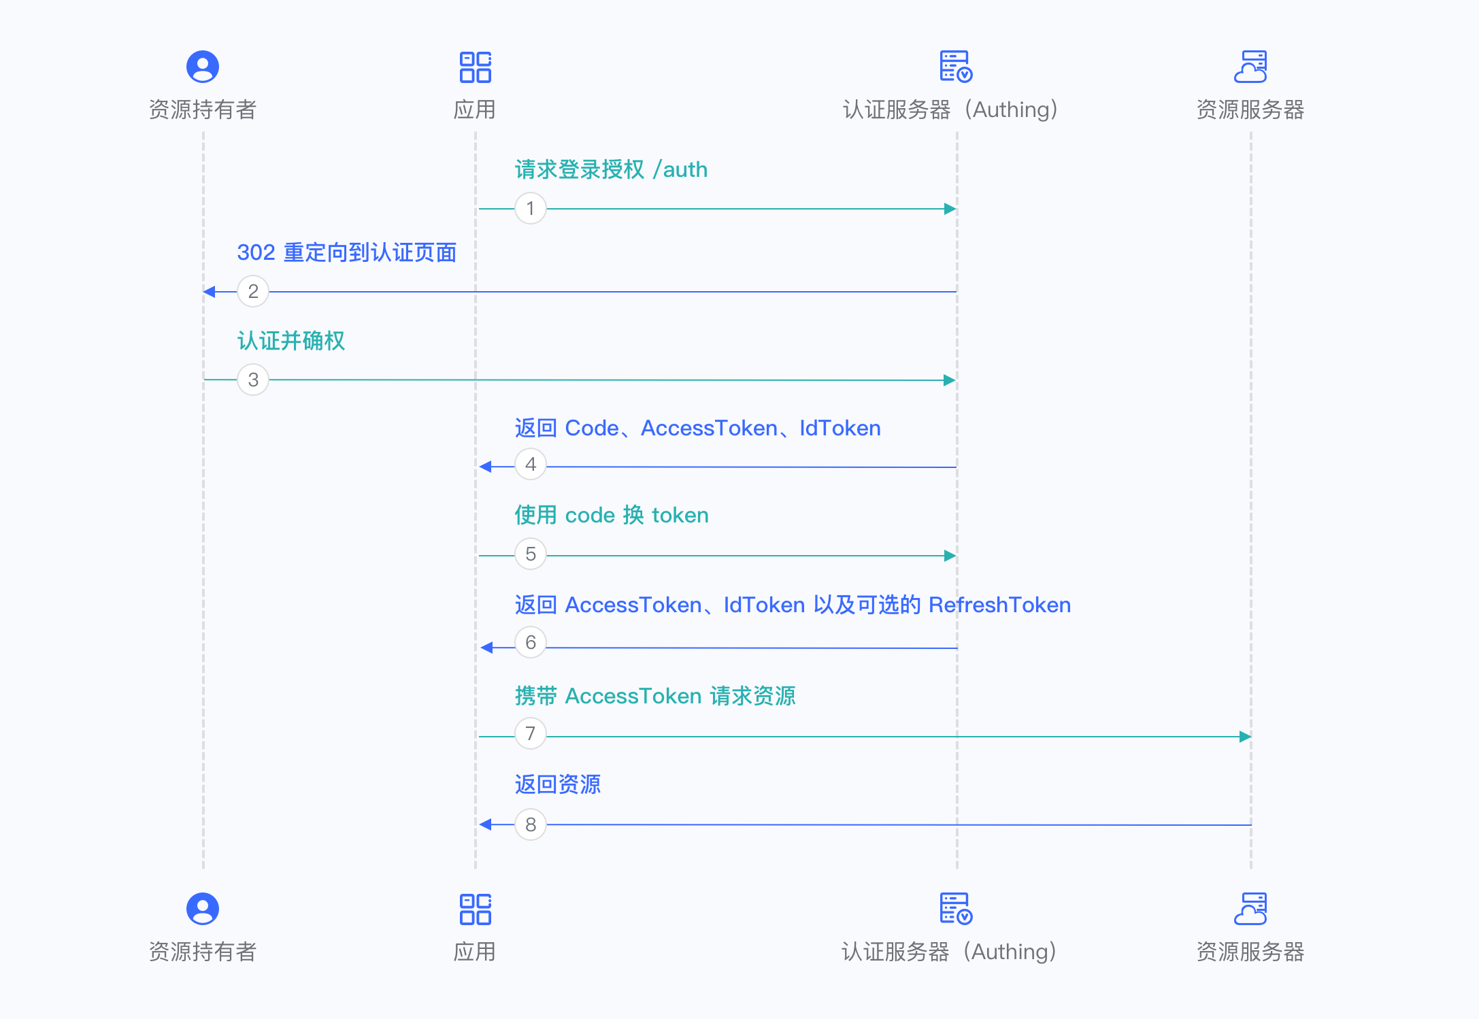Click the '使用 code 换 token' label
Viewport: 1479px width, 1019px height.
[x=611, y=515]
